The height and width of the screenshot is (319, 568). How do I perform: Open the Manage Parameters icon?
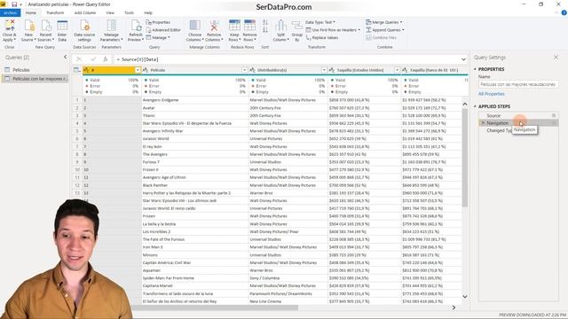point(111,30)
